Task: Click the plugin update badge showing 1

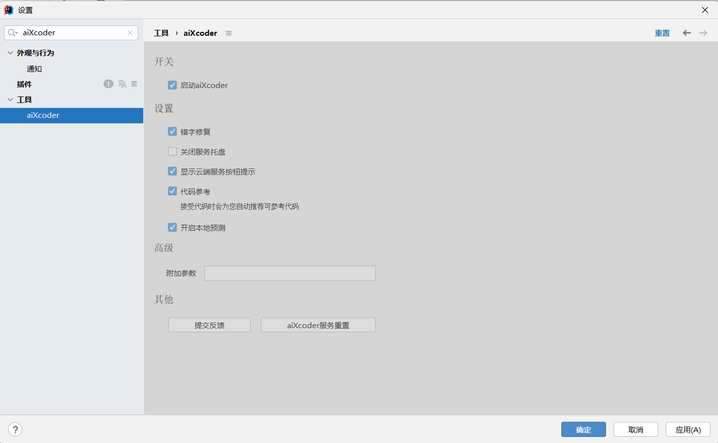Action: coord(108,84)
